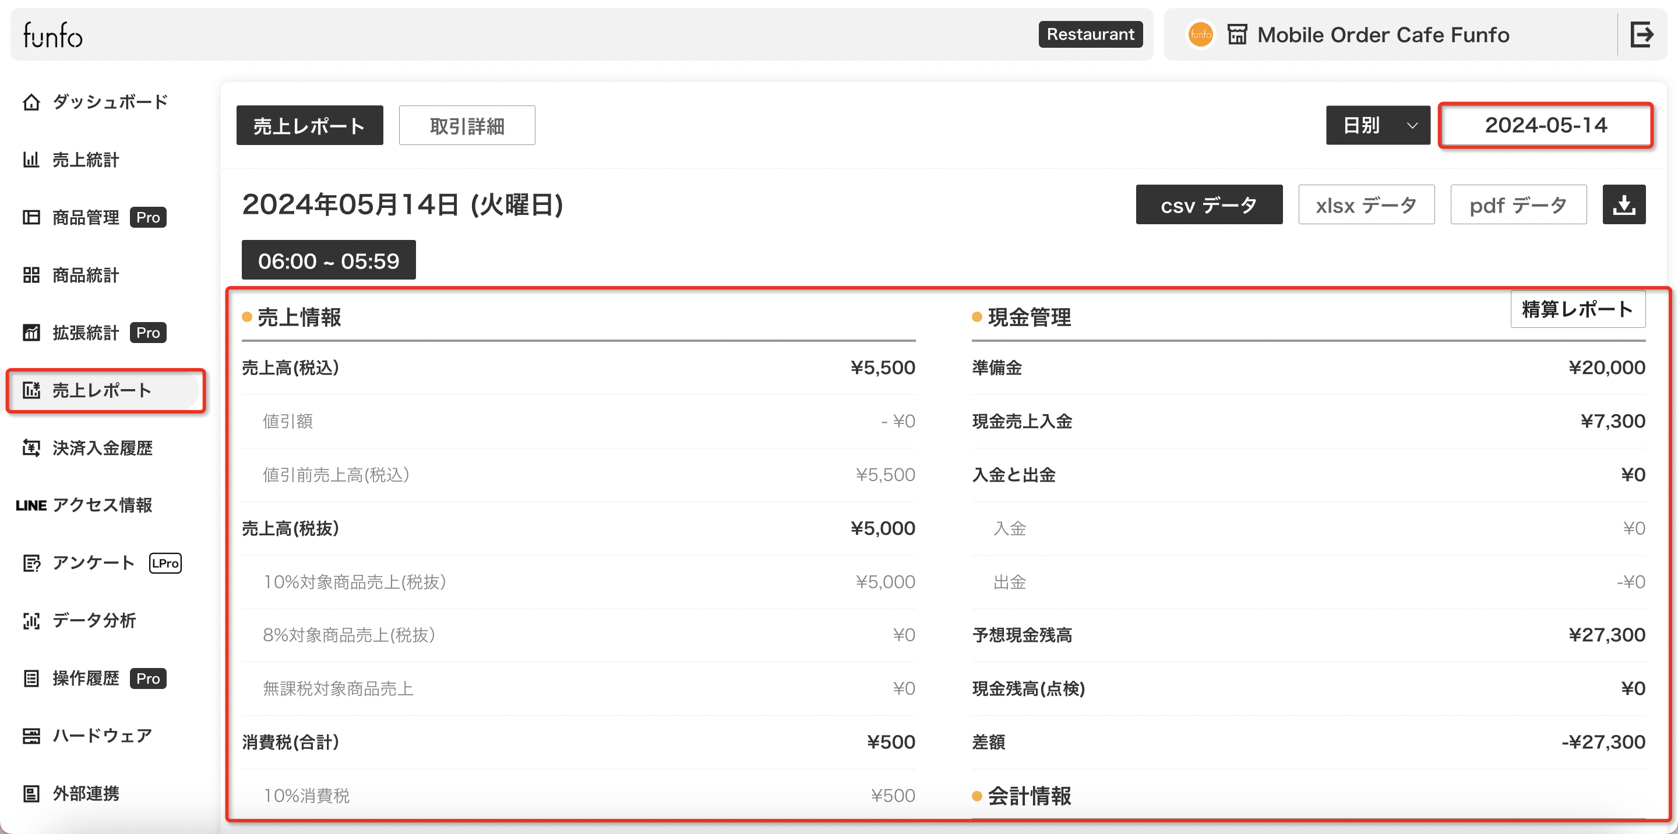Select the csv データ export option
The height and width of the screenshot is (834, 1678).
(x=1209, y=204)
